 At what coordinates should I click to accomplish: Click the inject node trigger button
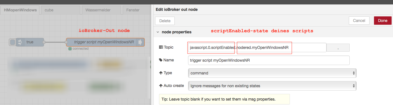pos(13,42)
